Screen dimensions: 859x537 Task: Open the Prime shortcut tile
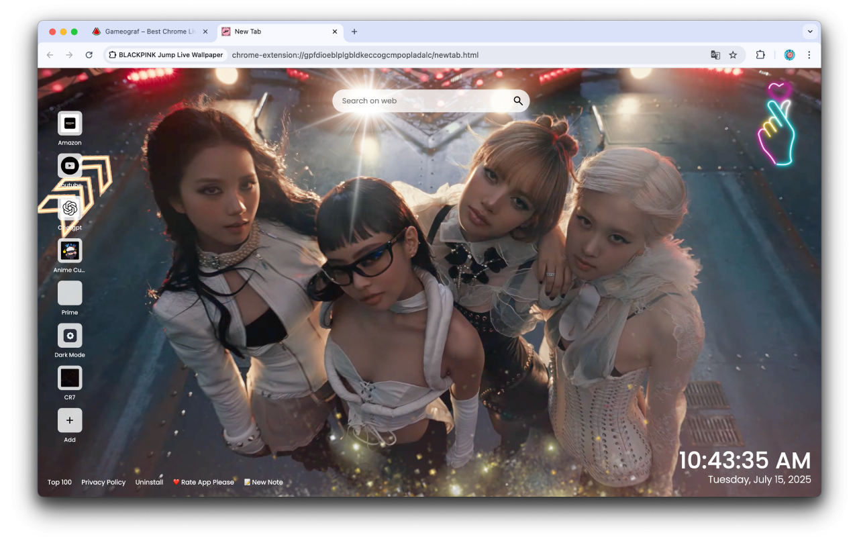[x=70, y=293]
